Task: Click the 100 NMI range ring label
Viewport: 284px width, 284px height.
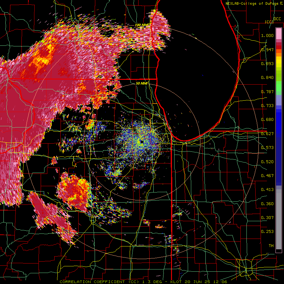Action: click(x=142, y=25)
